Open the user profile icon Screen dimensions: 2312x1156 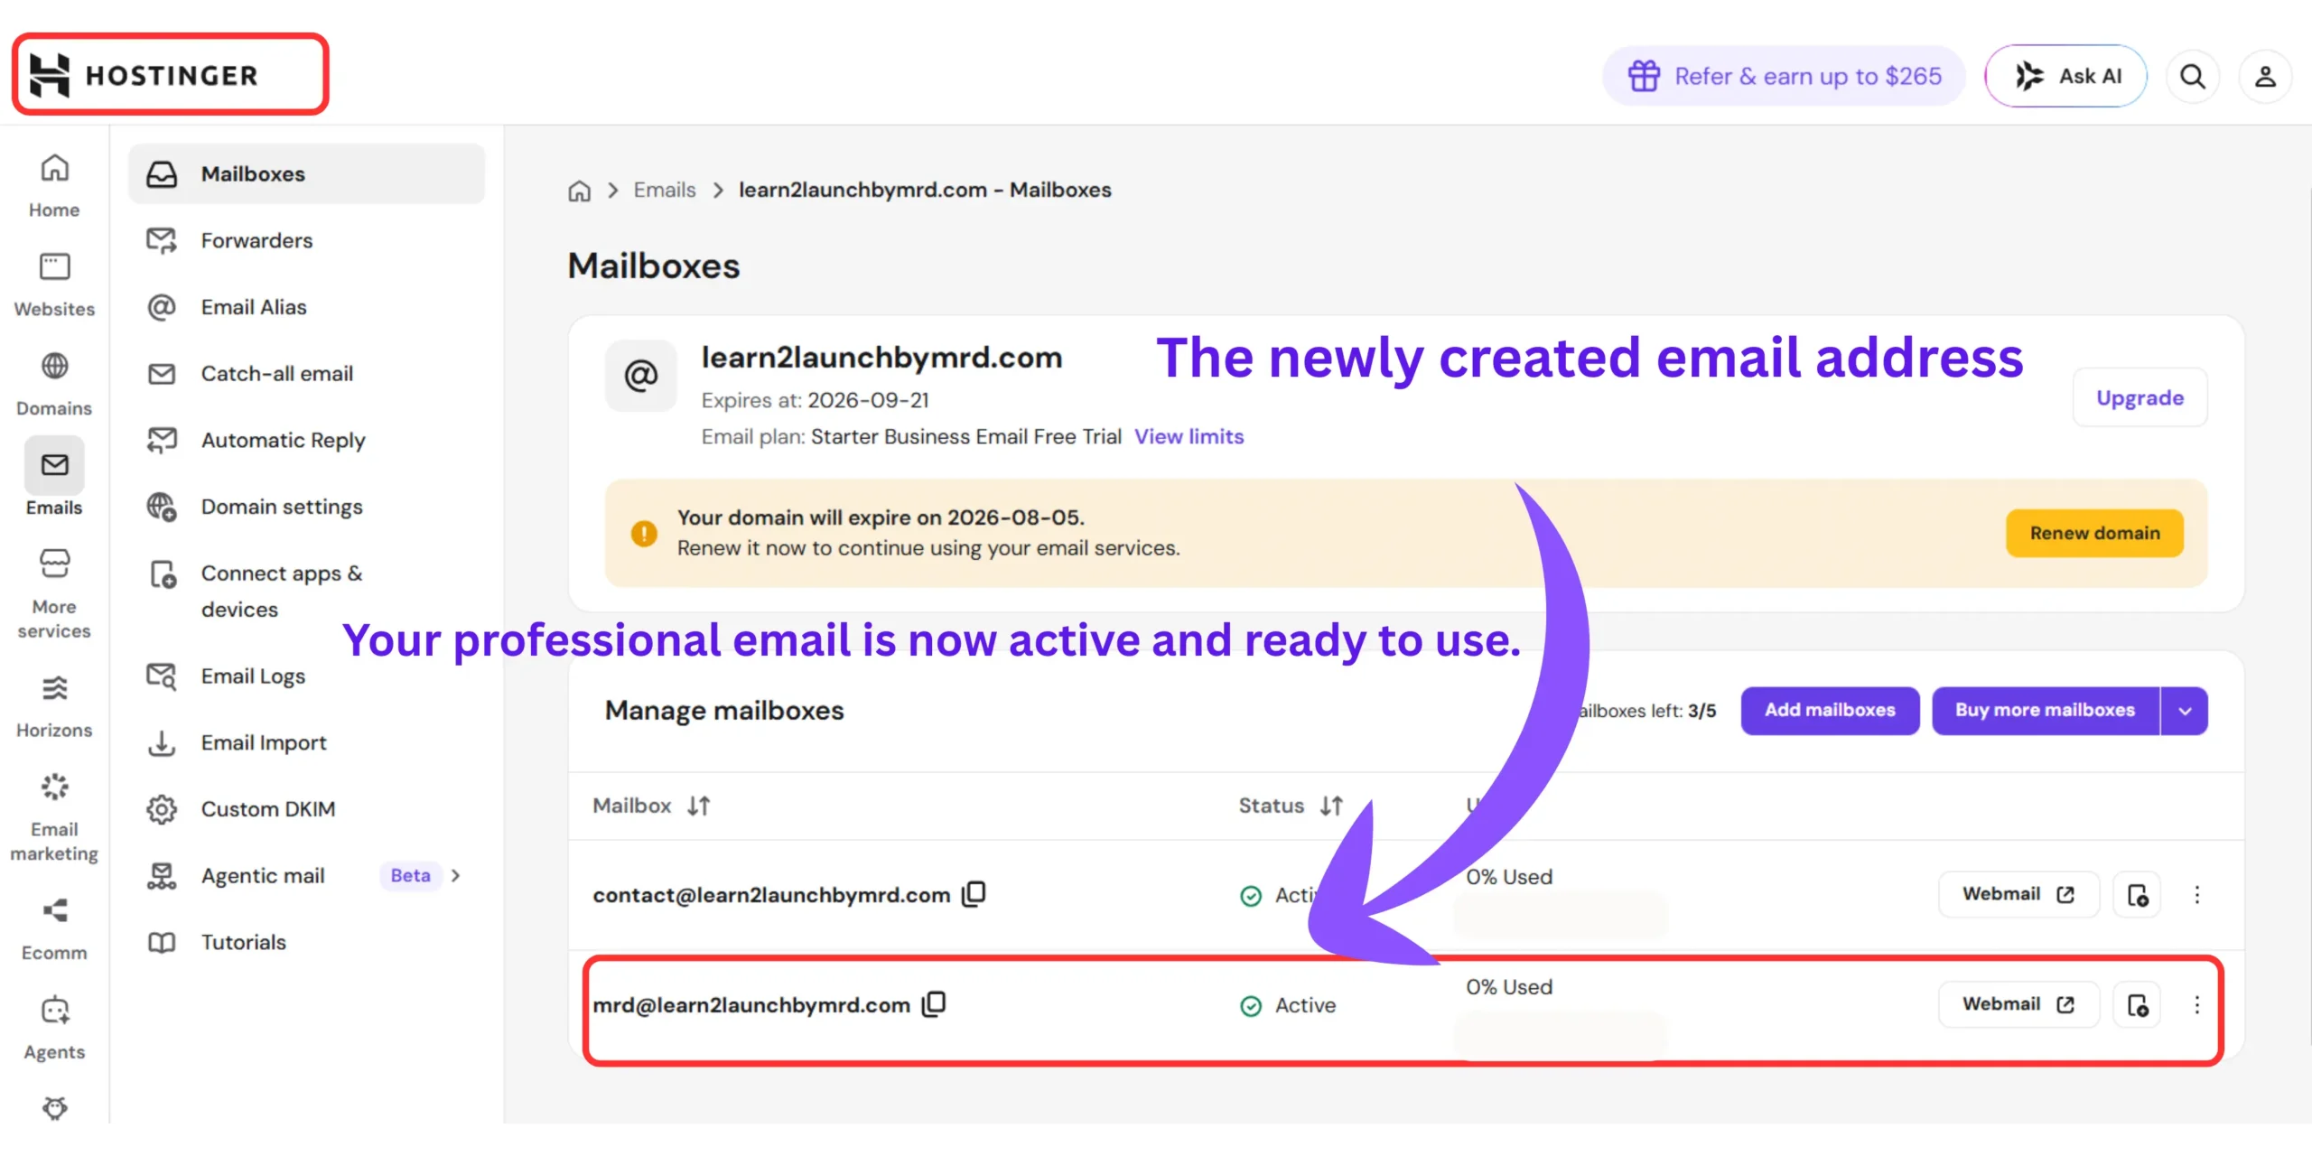pyautogui.click(x=2265, y=76)
